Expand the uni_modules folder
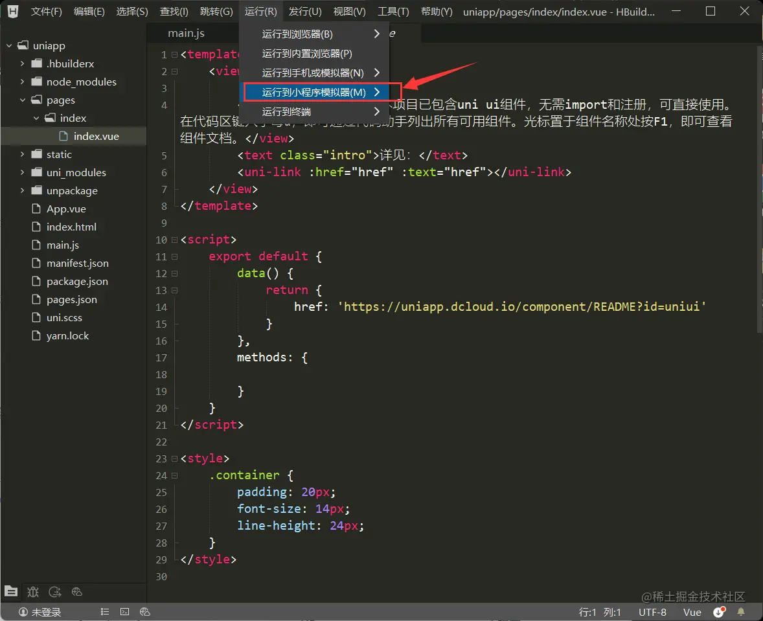The width and height of the screenshot is (763, 621). click(x=22, y=172)
